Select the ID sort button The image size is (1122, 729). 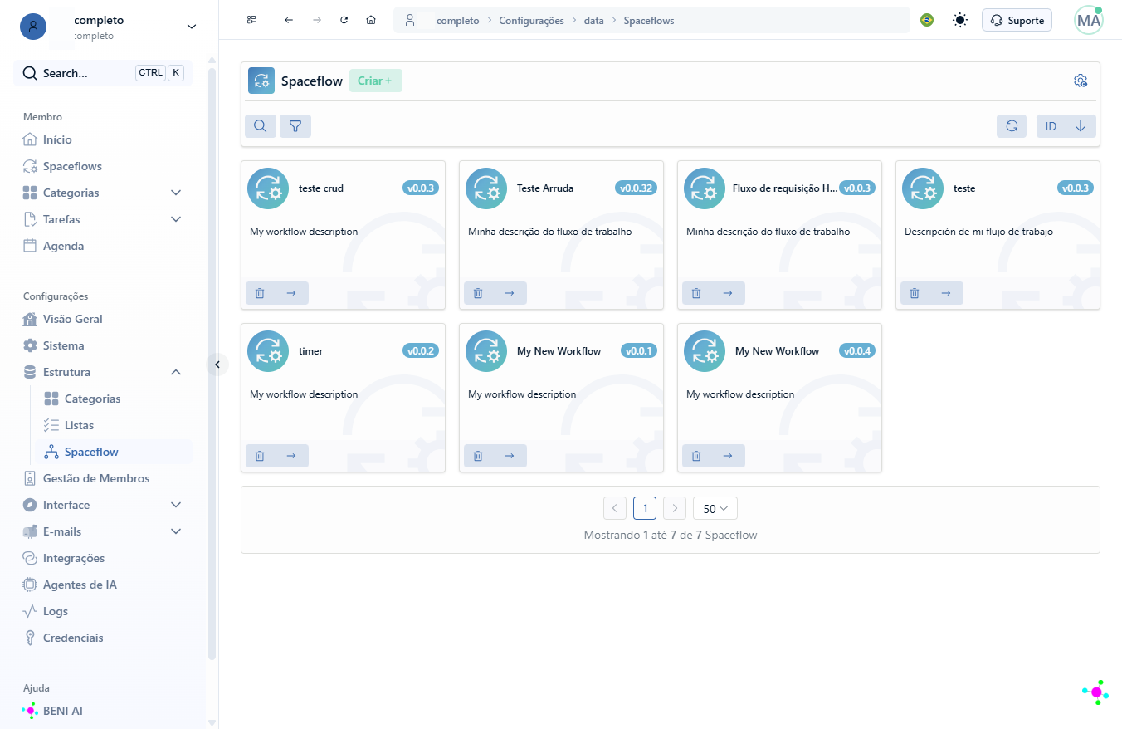click(1051, 126)
